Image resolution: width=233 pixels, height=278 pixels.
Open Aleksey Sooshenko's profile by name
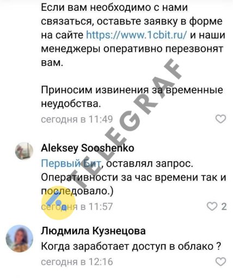click(x=88, y=148)
